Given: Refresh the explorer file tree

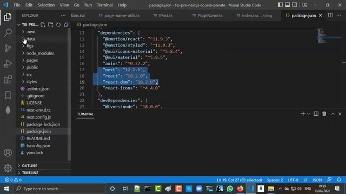Looking at the screenshot, I should (x=58, y=25).
